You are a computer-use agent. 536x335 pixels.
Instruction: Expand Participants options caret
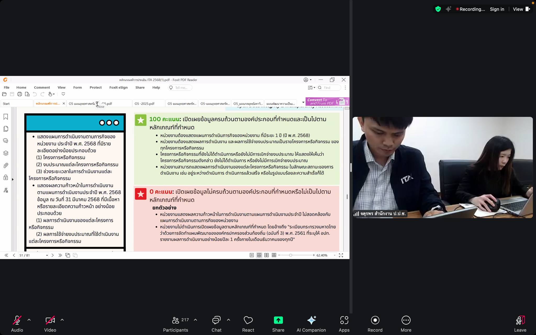(x=196, y=320)
